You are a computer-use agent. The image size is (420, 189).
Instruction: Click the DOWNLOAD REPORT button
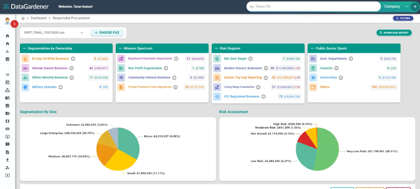pyautogui.click(x=394, y=32)
